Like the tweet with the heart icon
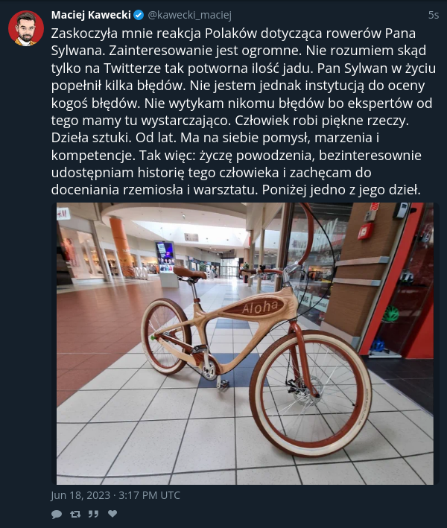This screenshot has height=528, width=447. point(112,514)
